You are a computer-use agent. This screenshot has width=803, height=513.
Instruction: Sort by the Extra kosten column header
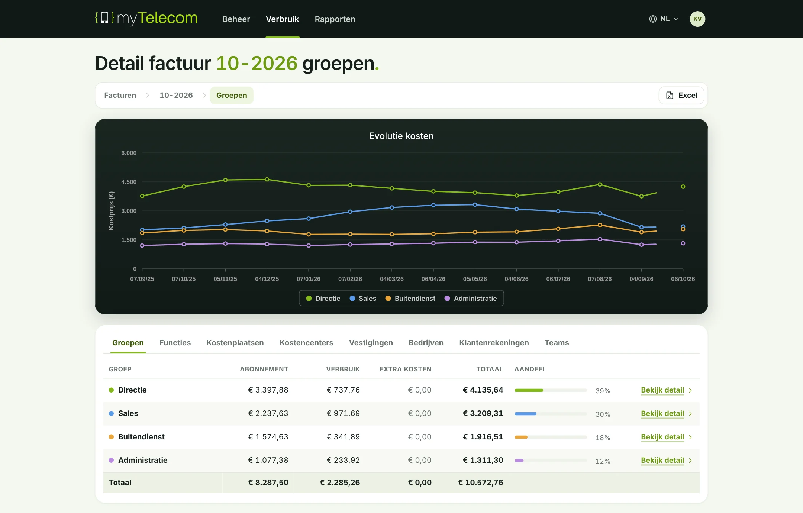point(405,369)
